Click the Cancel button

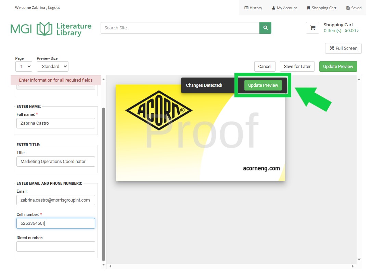265,67
